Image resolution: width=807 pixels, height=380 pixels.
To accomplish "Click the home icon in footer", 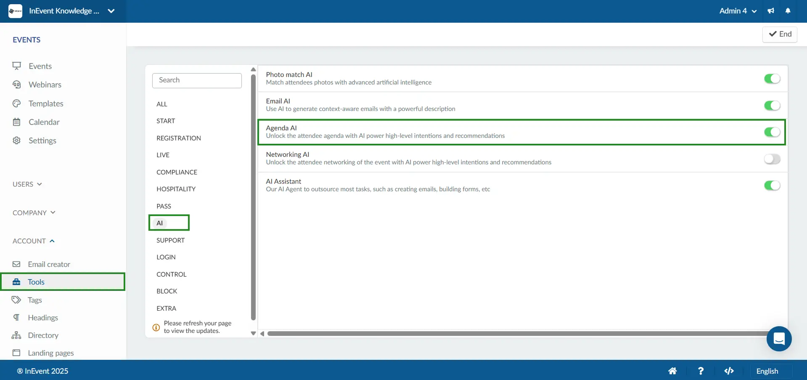I will click(672, 371).
